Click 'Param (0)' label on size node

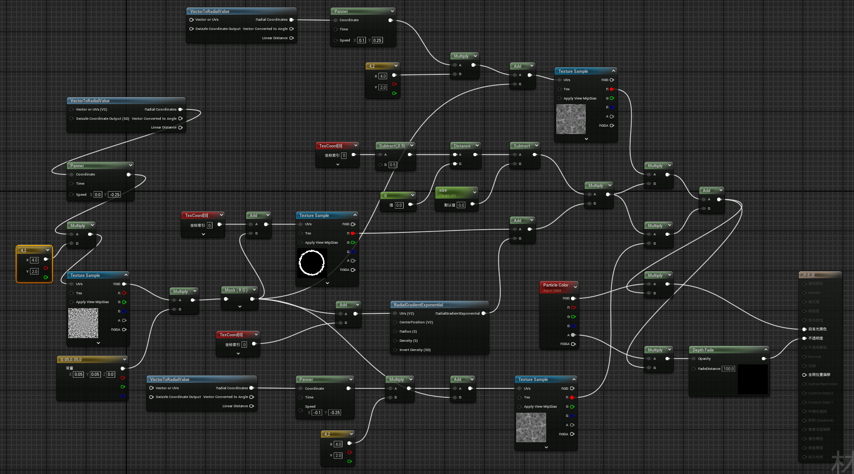click(447, 195)
